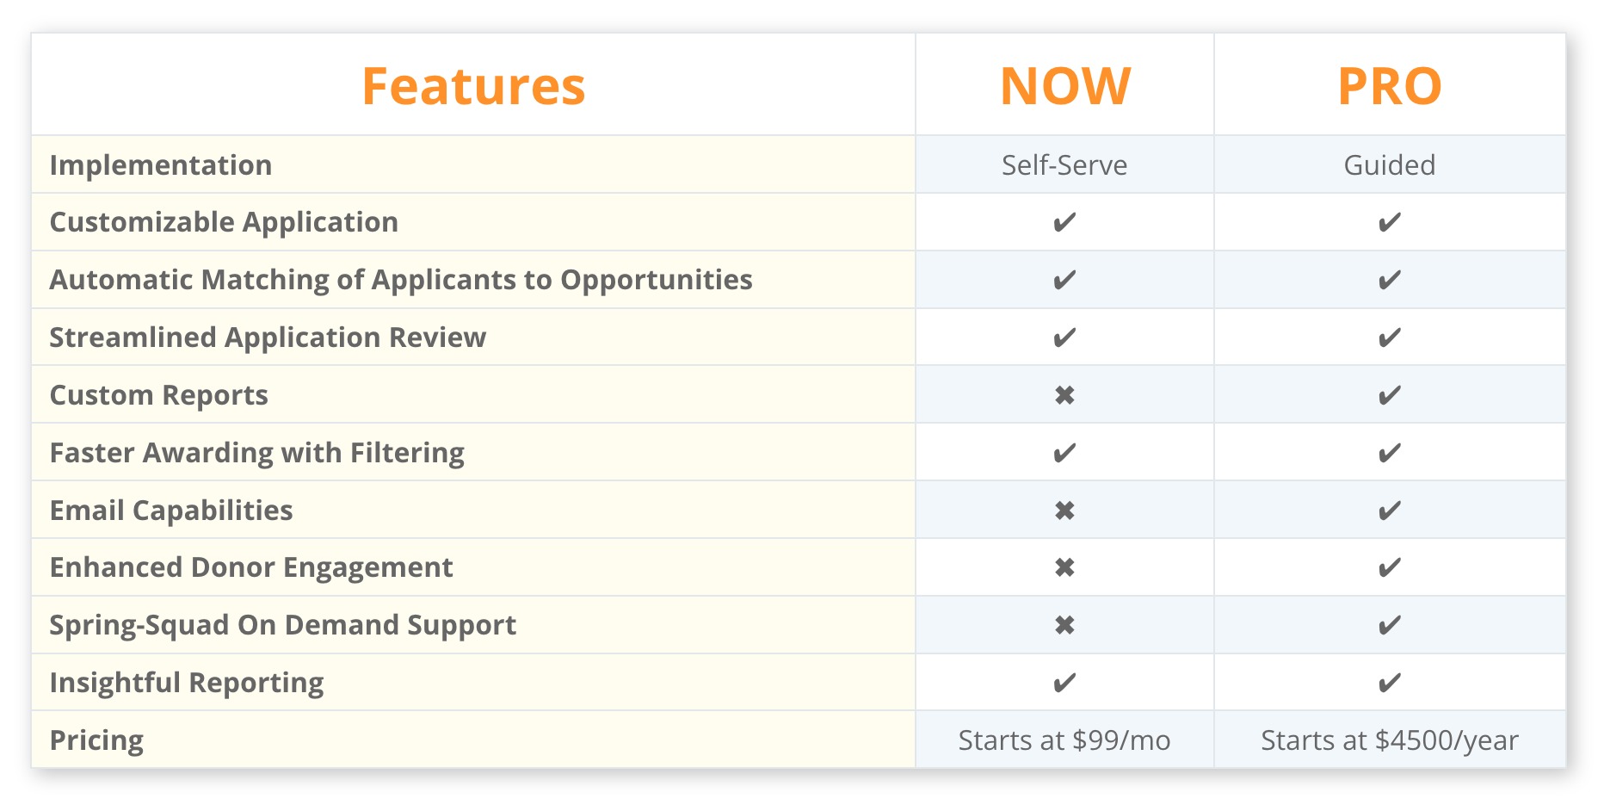
Task: Click the NOW X mark for Custom Reports
Action: click(1064, 395)
